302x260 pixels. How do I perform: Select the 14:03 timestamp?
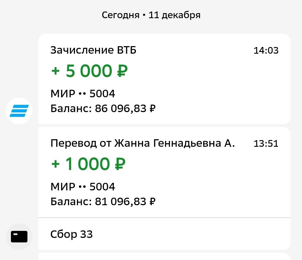tap(266, 51)
